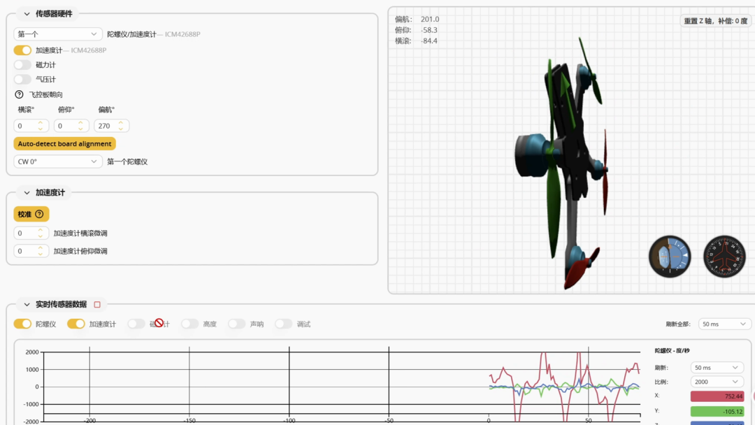Collapse the 加速度计 section
The image size is (755, 425).
click(x=27, y=192)
